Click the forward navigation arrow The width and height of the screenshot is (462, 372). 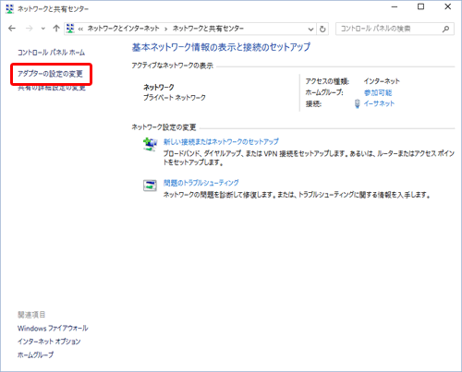click(30, 29)
